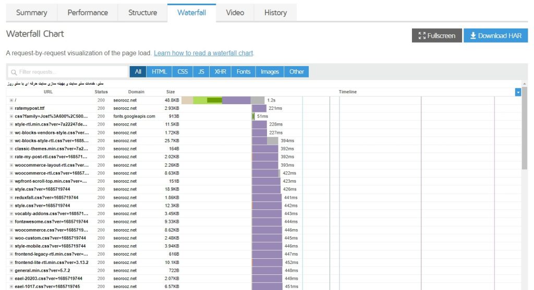Expand the woo-custom.css request row
Viewport: 534px width, 290px height.
click(x=11, y=238)
